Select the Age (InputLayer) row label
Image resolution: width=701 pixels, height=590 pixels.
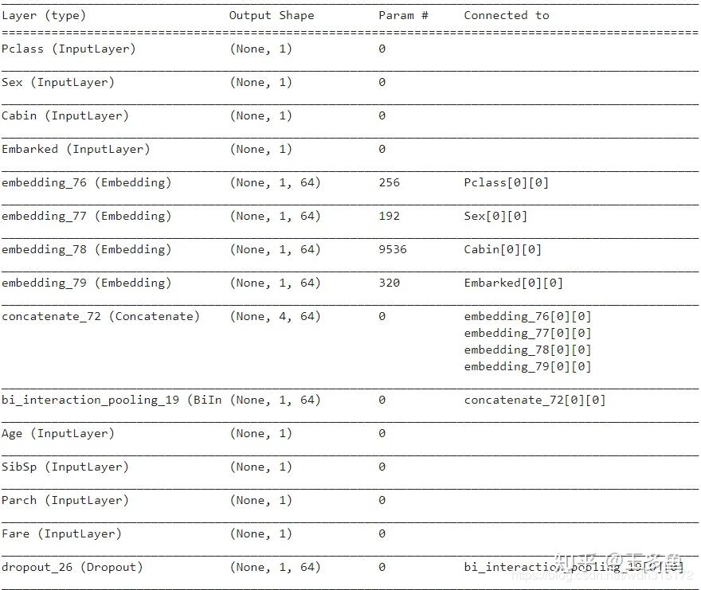click(x=58, y=433)
